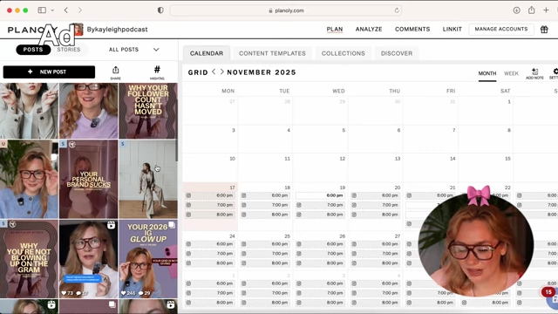Open 'Your Personal Brand Sucks' post thumbnail
Image resolution: width=558 pixels, height=314 pixels.
click(x=89, y=179)
